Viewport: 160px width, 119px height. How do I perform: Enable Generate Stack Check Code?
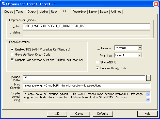coord(12,55)
